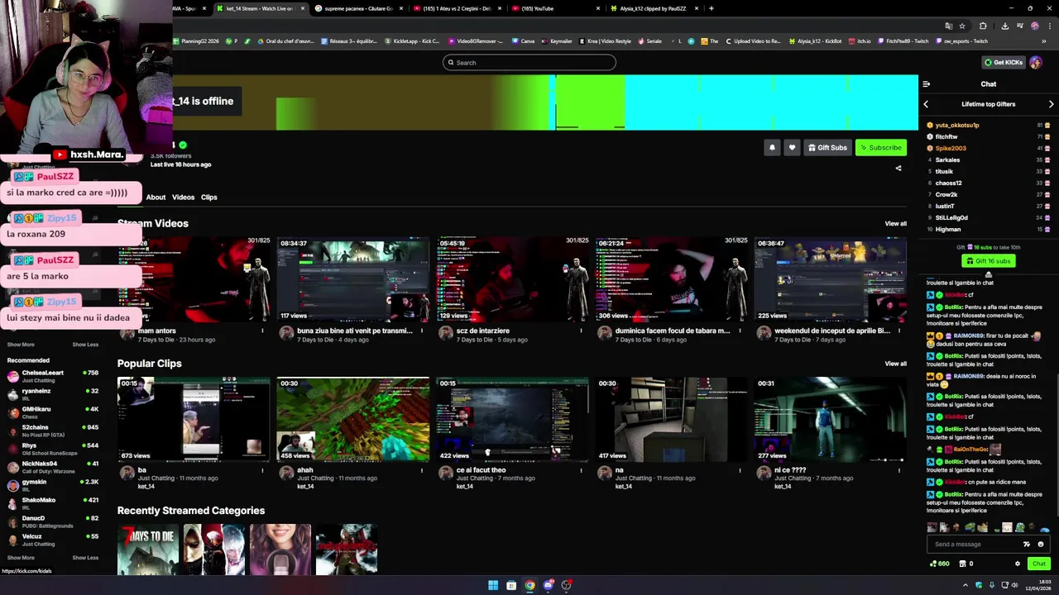
Task: Switch to the Clips tab
Action: click(x=208, y=198)
